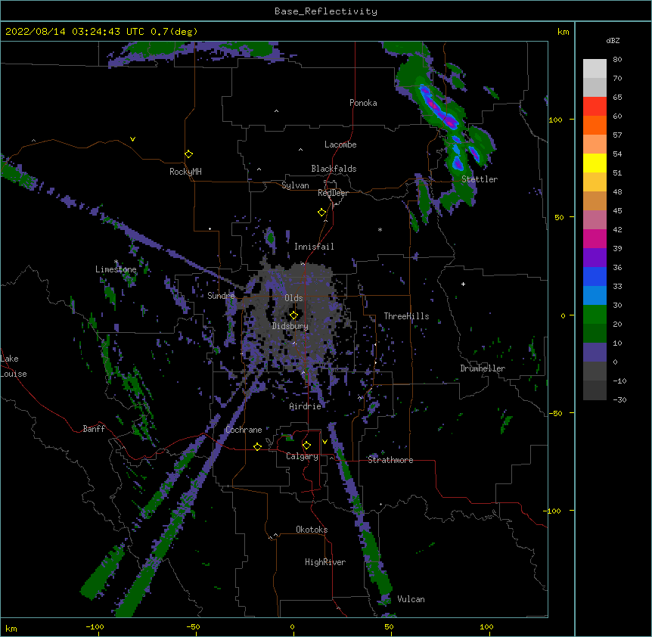Select the Lacombe city label
The width and height of the screenshot is (652, 637).
[340, 144]
